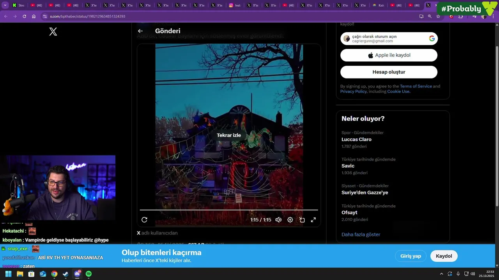
Task: Open Chrome from the taskbar
Action: (54, 274)
